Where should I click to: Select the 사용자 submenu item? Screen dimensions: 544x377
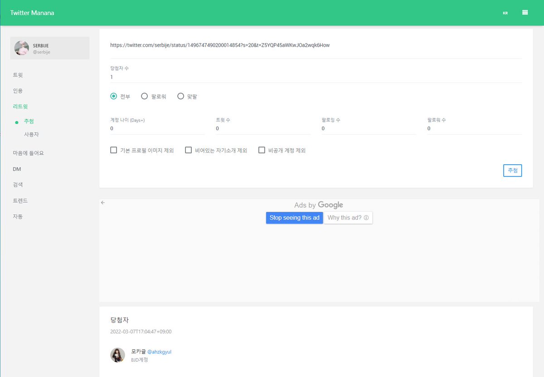[31, 135]
